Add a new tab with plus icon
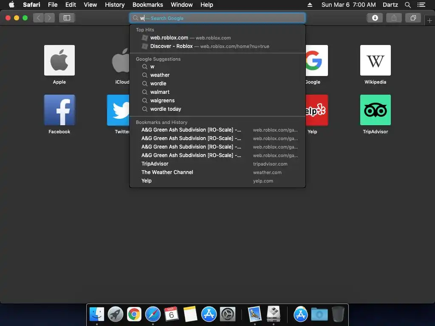This screenshot has width=435, height=326. click(429, 20)
